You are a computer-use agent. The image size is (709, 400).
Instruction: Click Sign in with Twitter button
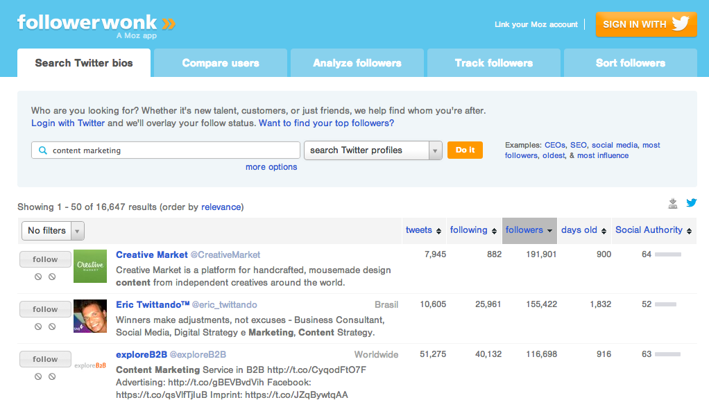(646, 24)
